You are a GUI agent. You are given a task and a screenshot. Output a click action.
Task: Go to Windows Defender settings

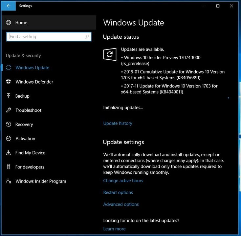[49, 82]
